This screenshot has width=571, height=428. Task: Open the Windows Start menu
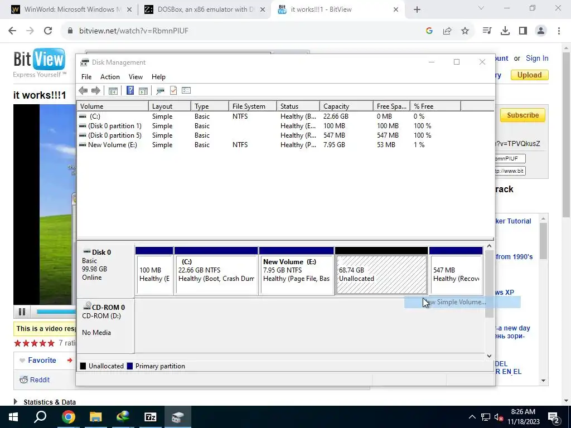point(13,417)
